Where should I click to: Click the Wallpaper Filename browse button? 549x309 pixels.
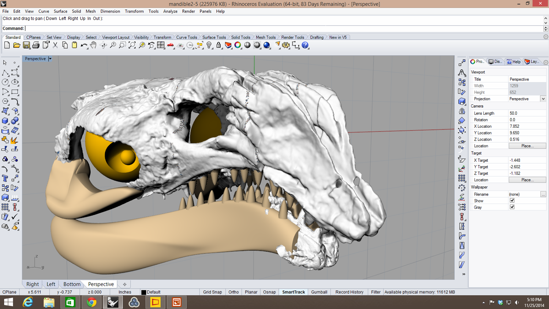click(x=543, y=194)
